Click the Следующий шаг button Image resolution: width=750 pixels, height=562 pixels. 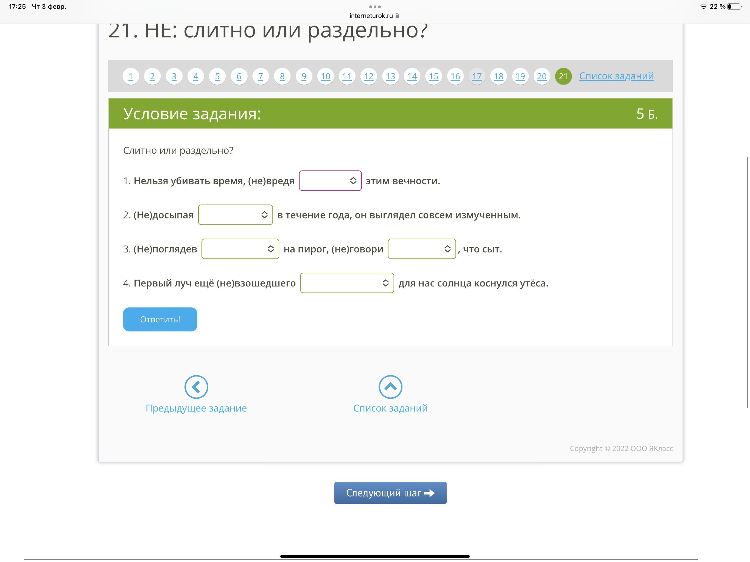click(x=390, y=493)
